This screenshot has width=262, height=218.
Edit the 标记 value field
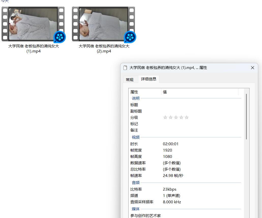(201, 124)
